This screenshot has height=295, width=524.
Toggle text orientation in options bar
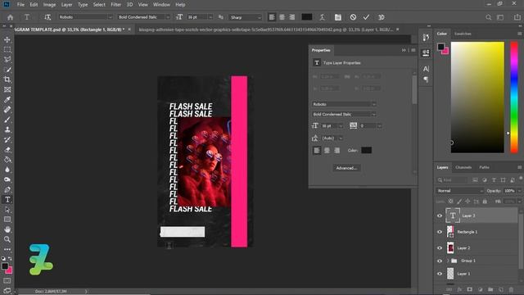pyautogui.click(x=47, y=17)
